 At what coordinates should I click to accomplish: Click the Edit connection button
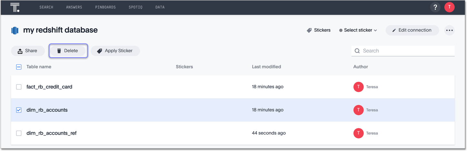coord(412,30)
